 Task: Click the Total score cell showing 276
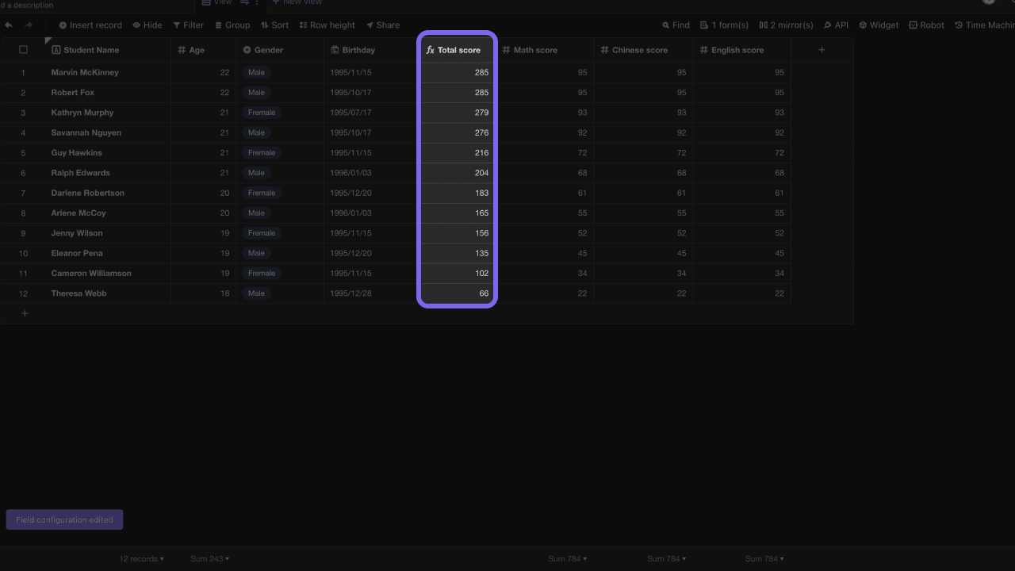click(457, 132)
